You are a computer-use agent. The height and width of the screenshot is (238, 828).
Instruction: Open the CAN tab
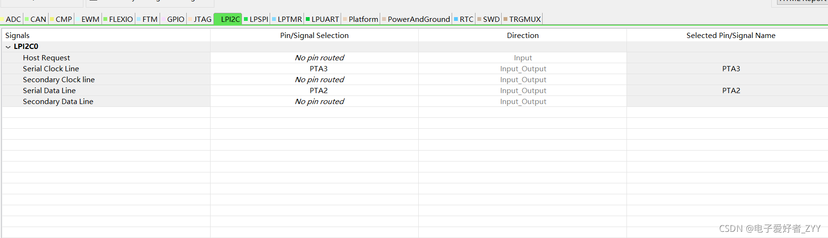[36, 19]
